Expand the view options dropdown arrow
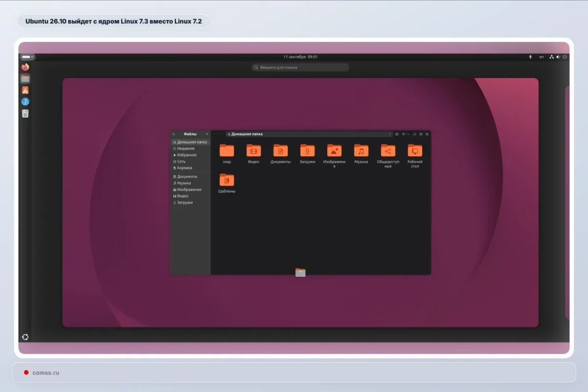Viewport: 588px width, 392px height. coord(409,134)
